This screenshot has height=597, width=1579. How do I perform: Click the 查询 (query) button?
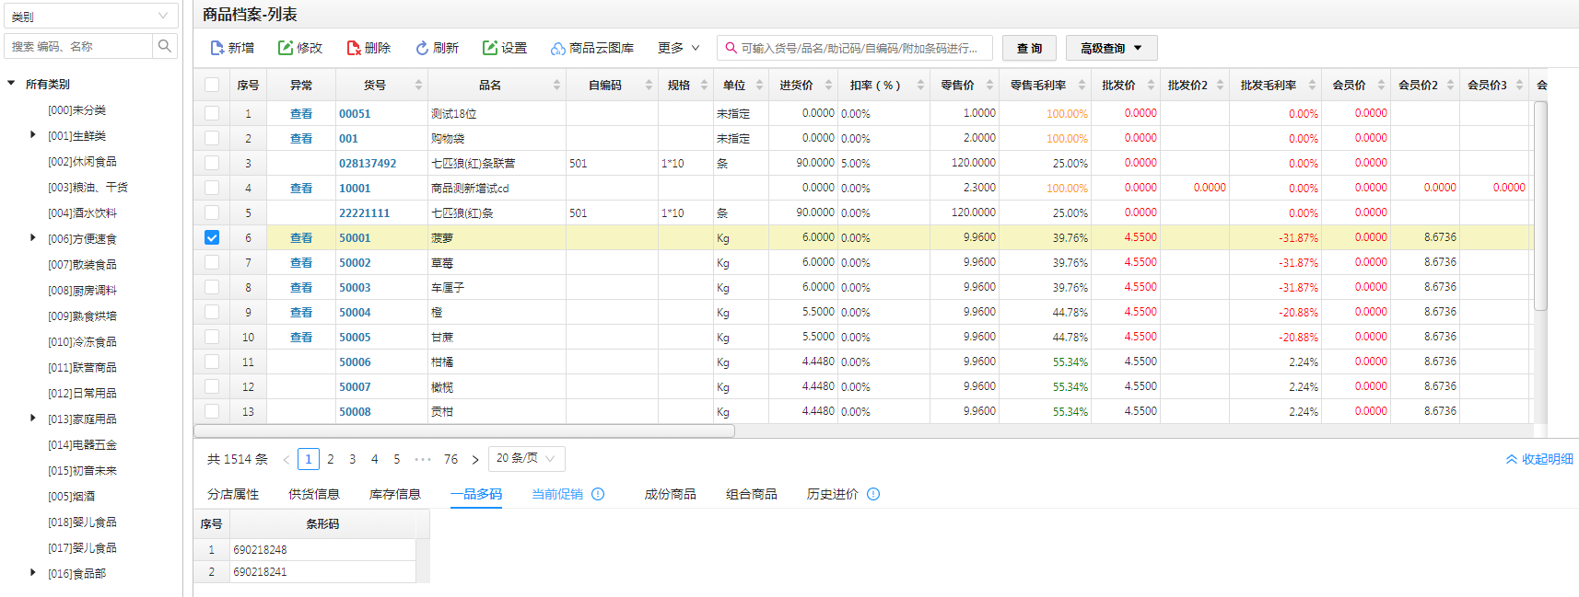(x=1029, y=48)
